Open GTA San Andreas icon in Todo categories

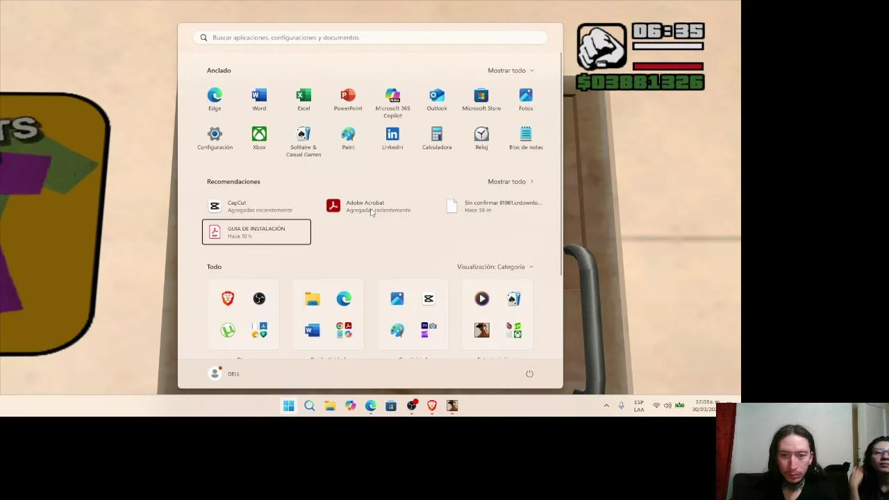coord(482,331)
